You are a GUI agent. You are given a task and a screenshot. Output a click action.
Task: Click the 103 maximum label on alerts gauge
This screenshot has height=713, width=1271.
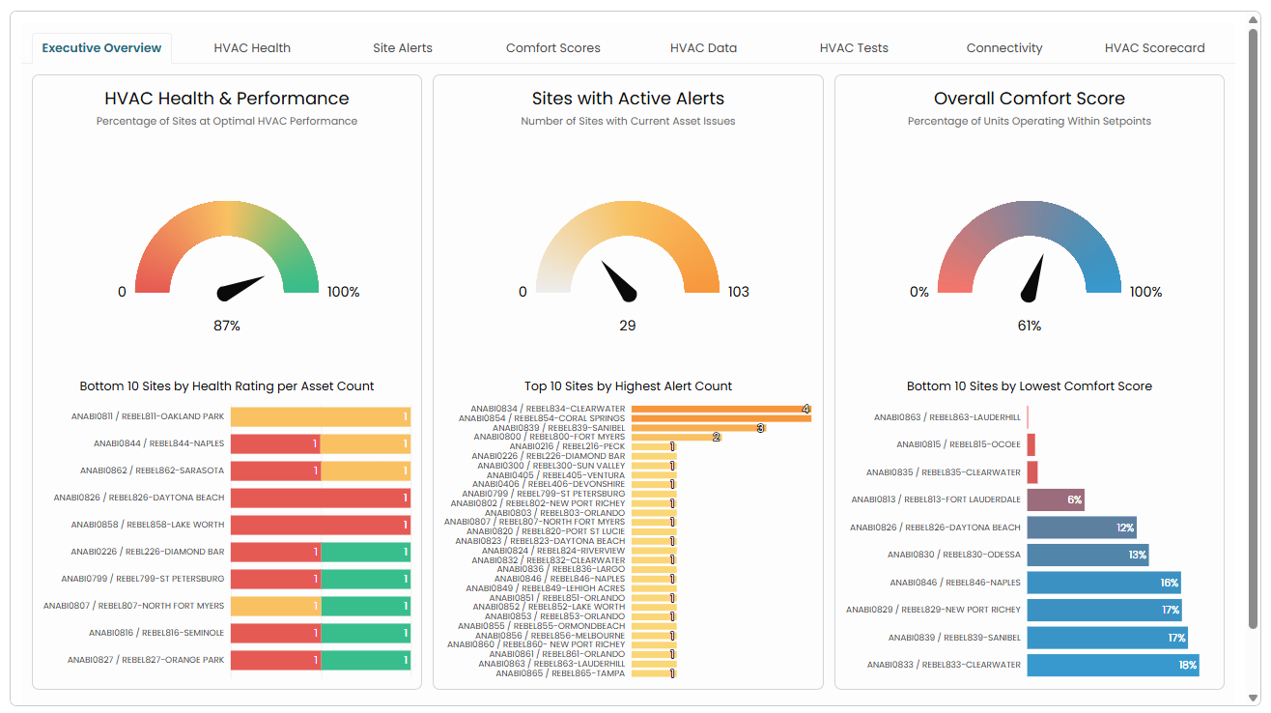pyautogui.click(x=739, y=292)
